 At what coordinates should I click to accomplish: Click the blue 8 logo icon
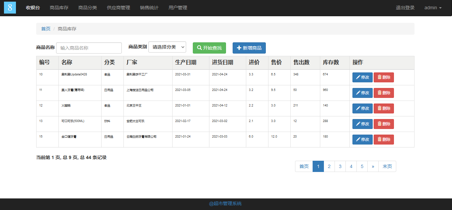point(10,8)
